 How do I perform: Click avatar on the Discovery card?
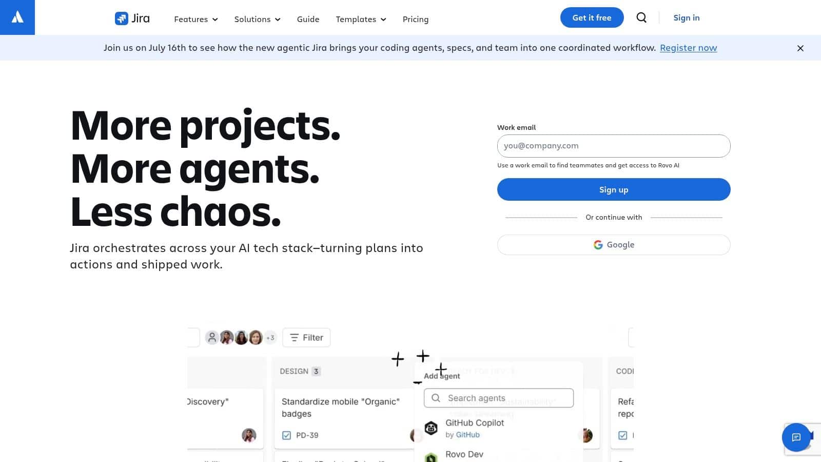click(x=249, y=435)
